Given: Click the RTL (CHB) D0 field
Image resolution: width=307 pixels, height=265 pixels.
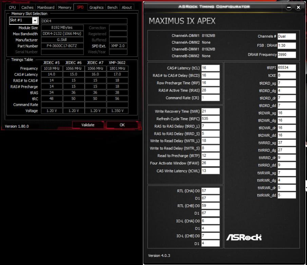Looking at the screenshot, I should (210, 206).
